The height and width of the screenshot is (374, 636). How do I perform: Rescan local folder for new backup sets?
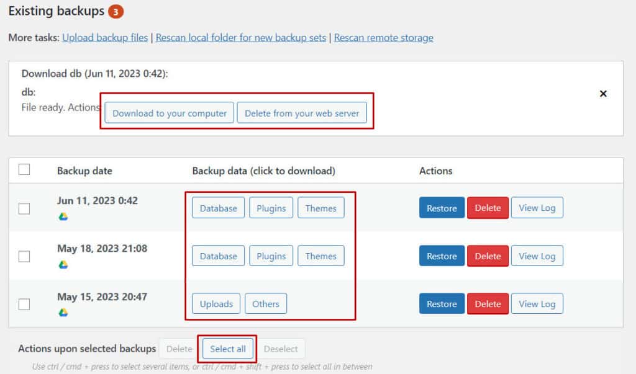[242, 37]
